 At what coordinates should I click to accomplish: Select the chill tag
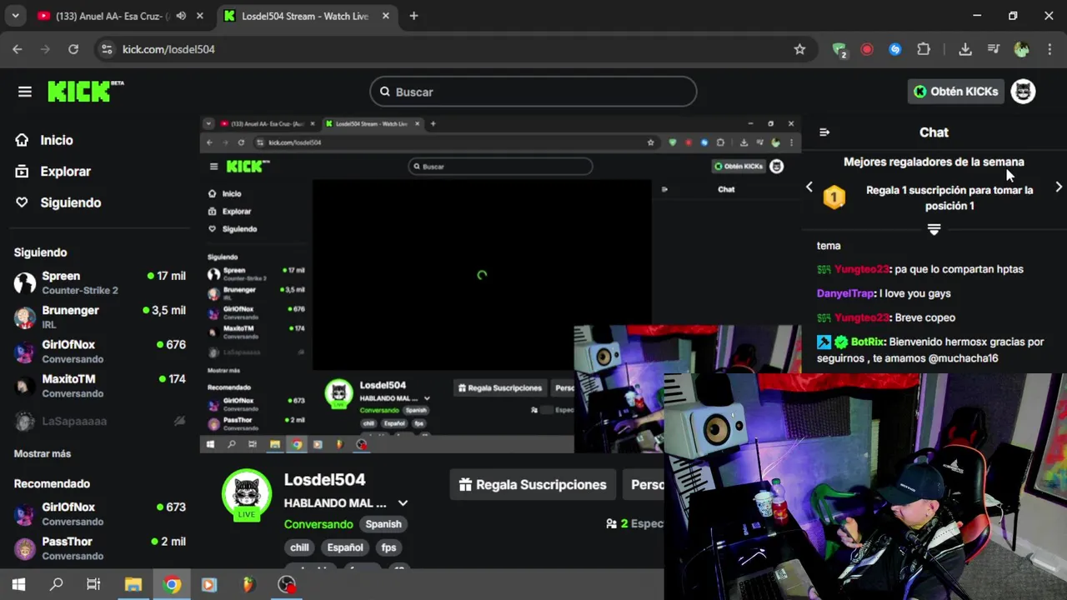point(299,547)
